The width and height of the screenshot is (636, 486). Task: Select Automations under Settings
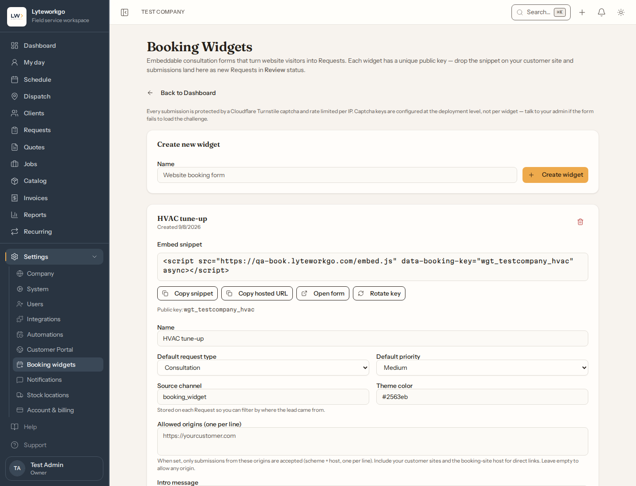(58, 334)
